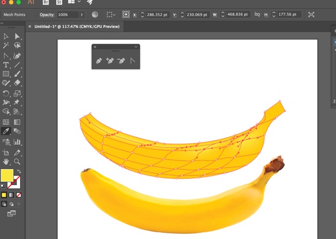Select the Column Graph tool
This screenshot has height=239, width=336.
(17, 142)
